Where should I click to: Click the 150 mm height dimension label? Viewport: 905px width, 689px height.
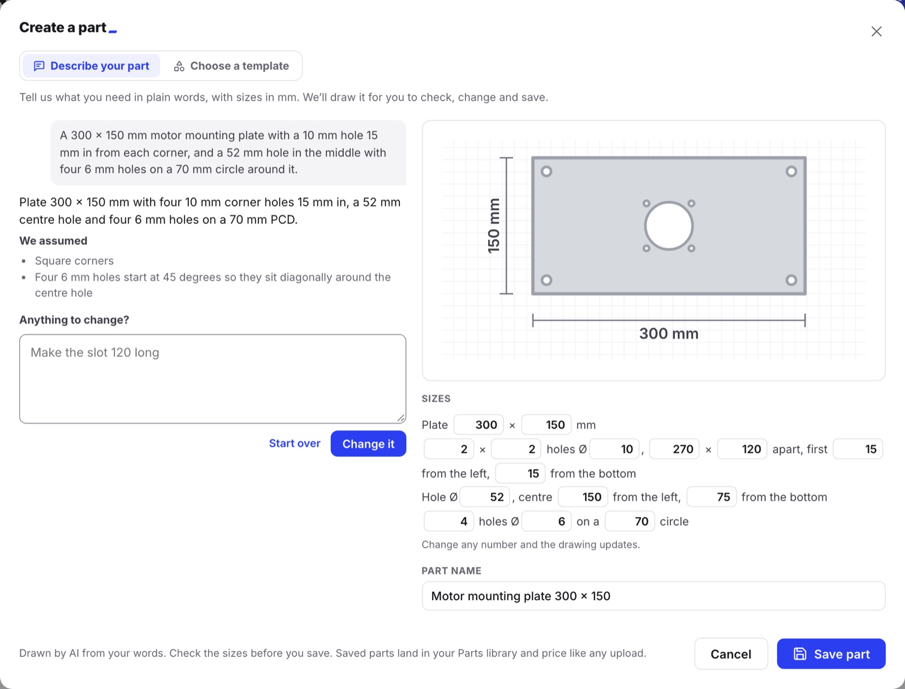[494, 226]
